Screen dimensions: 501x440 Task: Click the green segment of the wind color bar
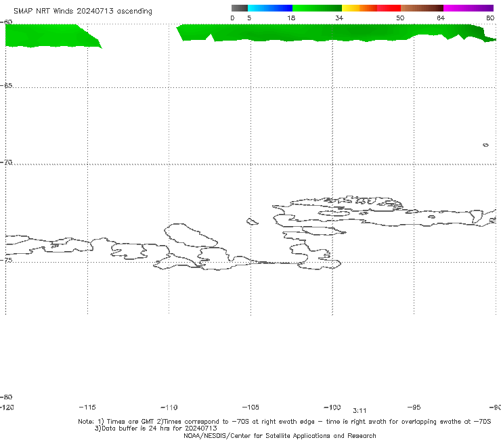pos(317,8)
